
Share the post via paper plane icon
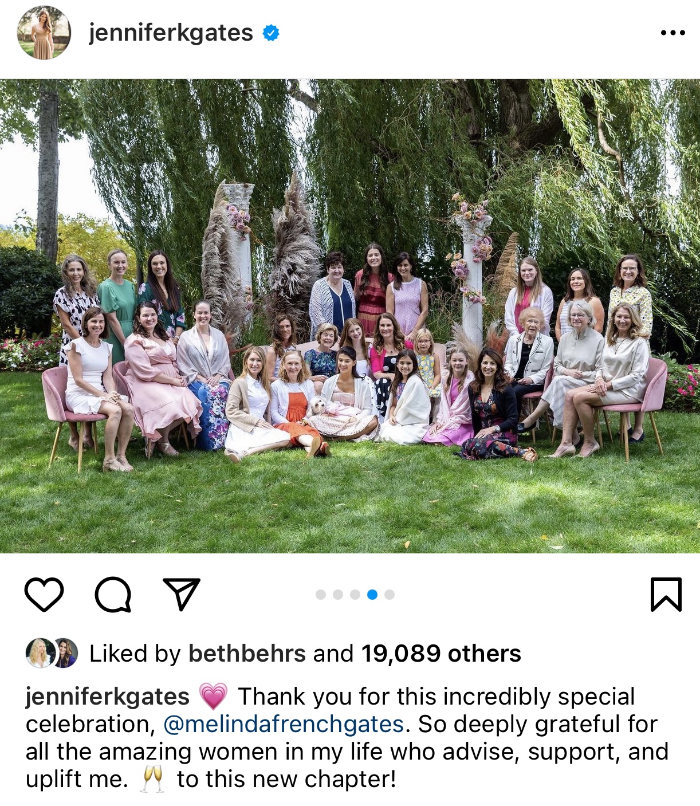[x=182, y=593]
